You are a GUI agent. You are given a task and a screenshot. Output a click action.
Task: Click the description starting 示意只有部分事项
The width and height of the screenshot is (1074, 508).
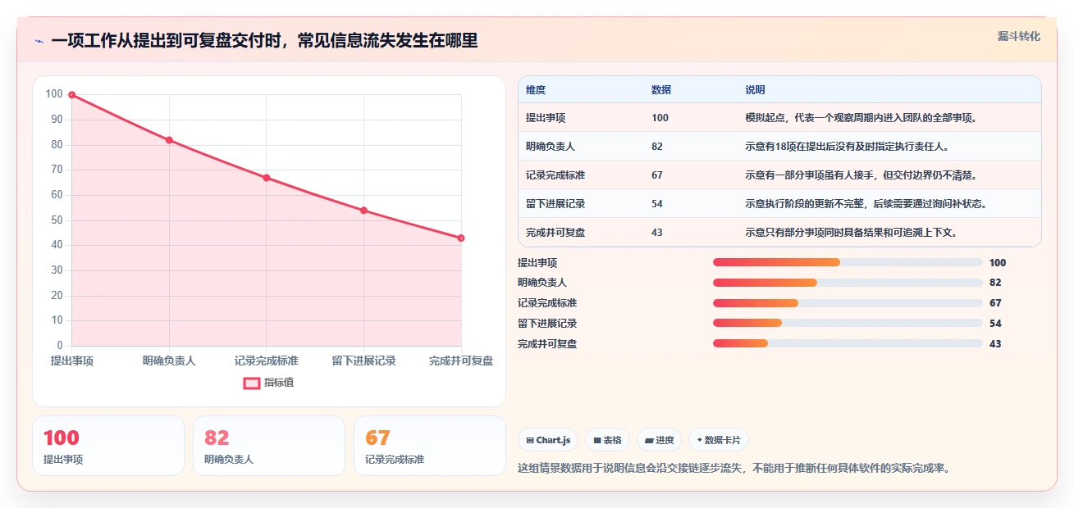(852, 233)
